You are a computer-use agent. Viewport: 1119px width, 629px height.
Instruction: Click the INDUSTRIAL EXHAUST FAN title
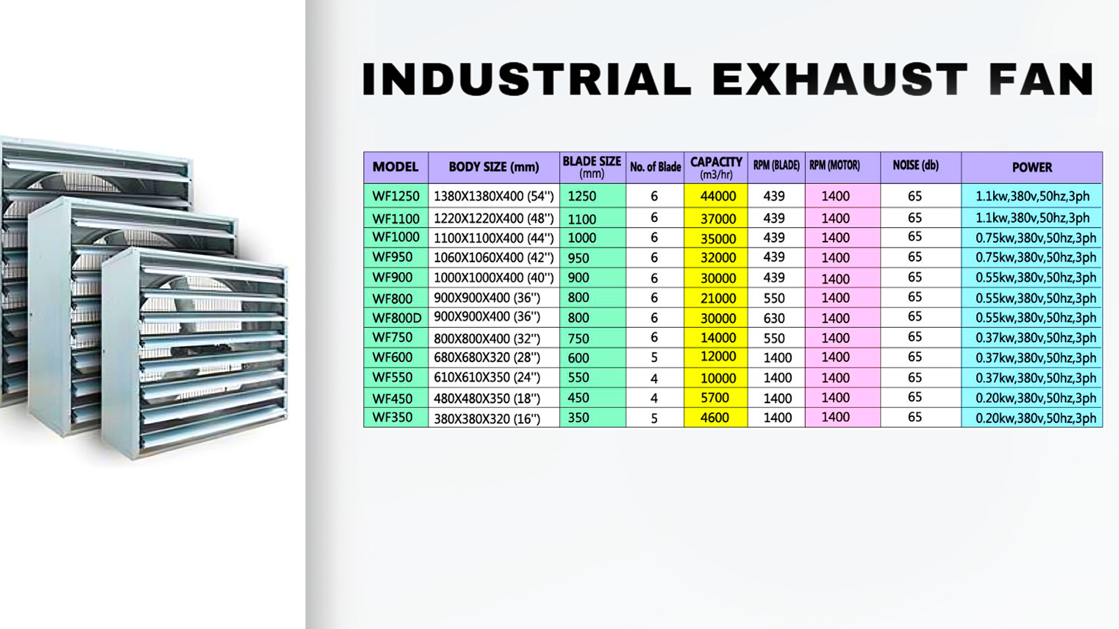tap(727, 79)
